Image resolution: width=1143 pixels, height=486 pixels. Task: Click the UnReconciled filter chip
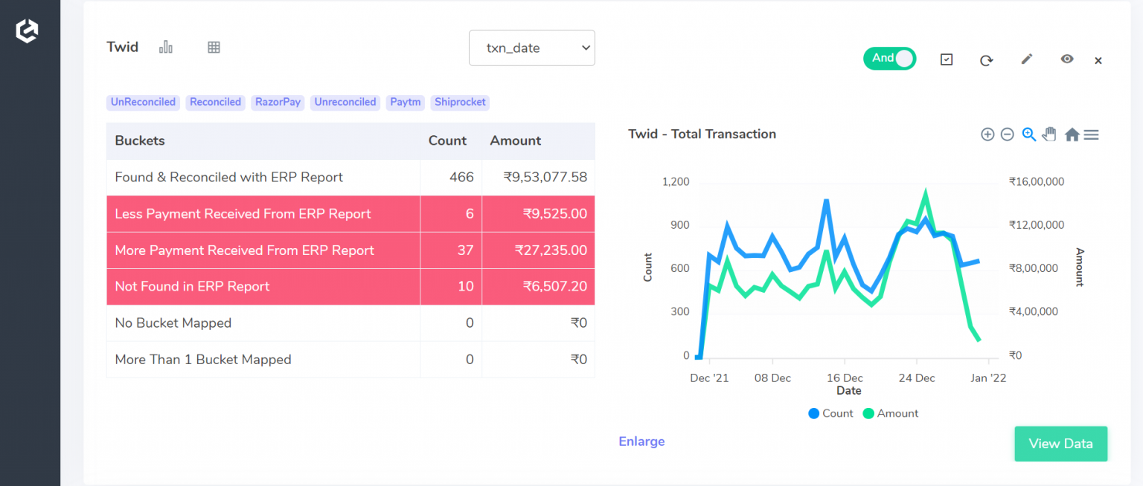tap(143, 102)
